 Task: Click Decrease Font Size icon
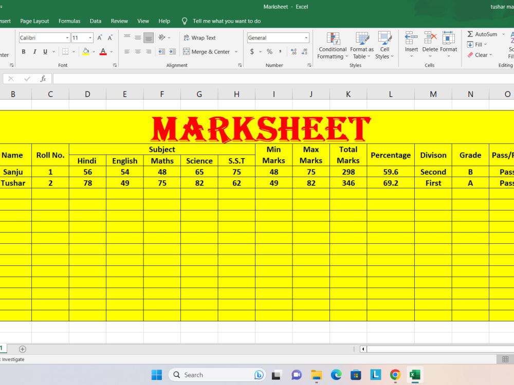coord(110,37)
